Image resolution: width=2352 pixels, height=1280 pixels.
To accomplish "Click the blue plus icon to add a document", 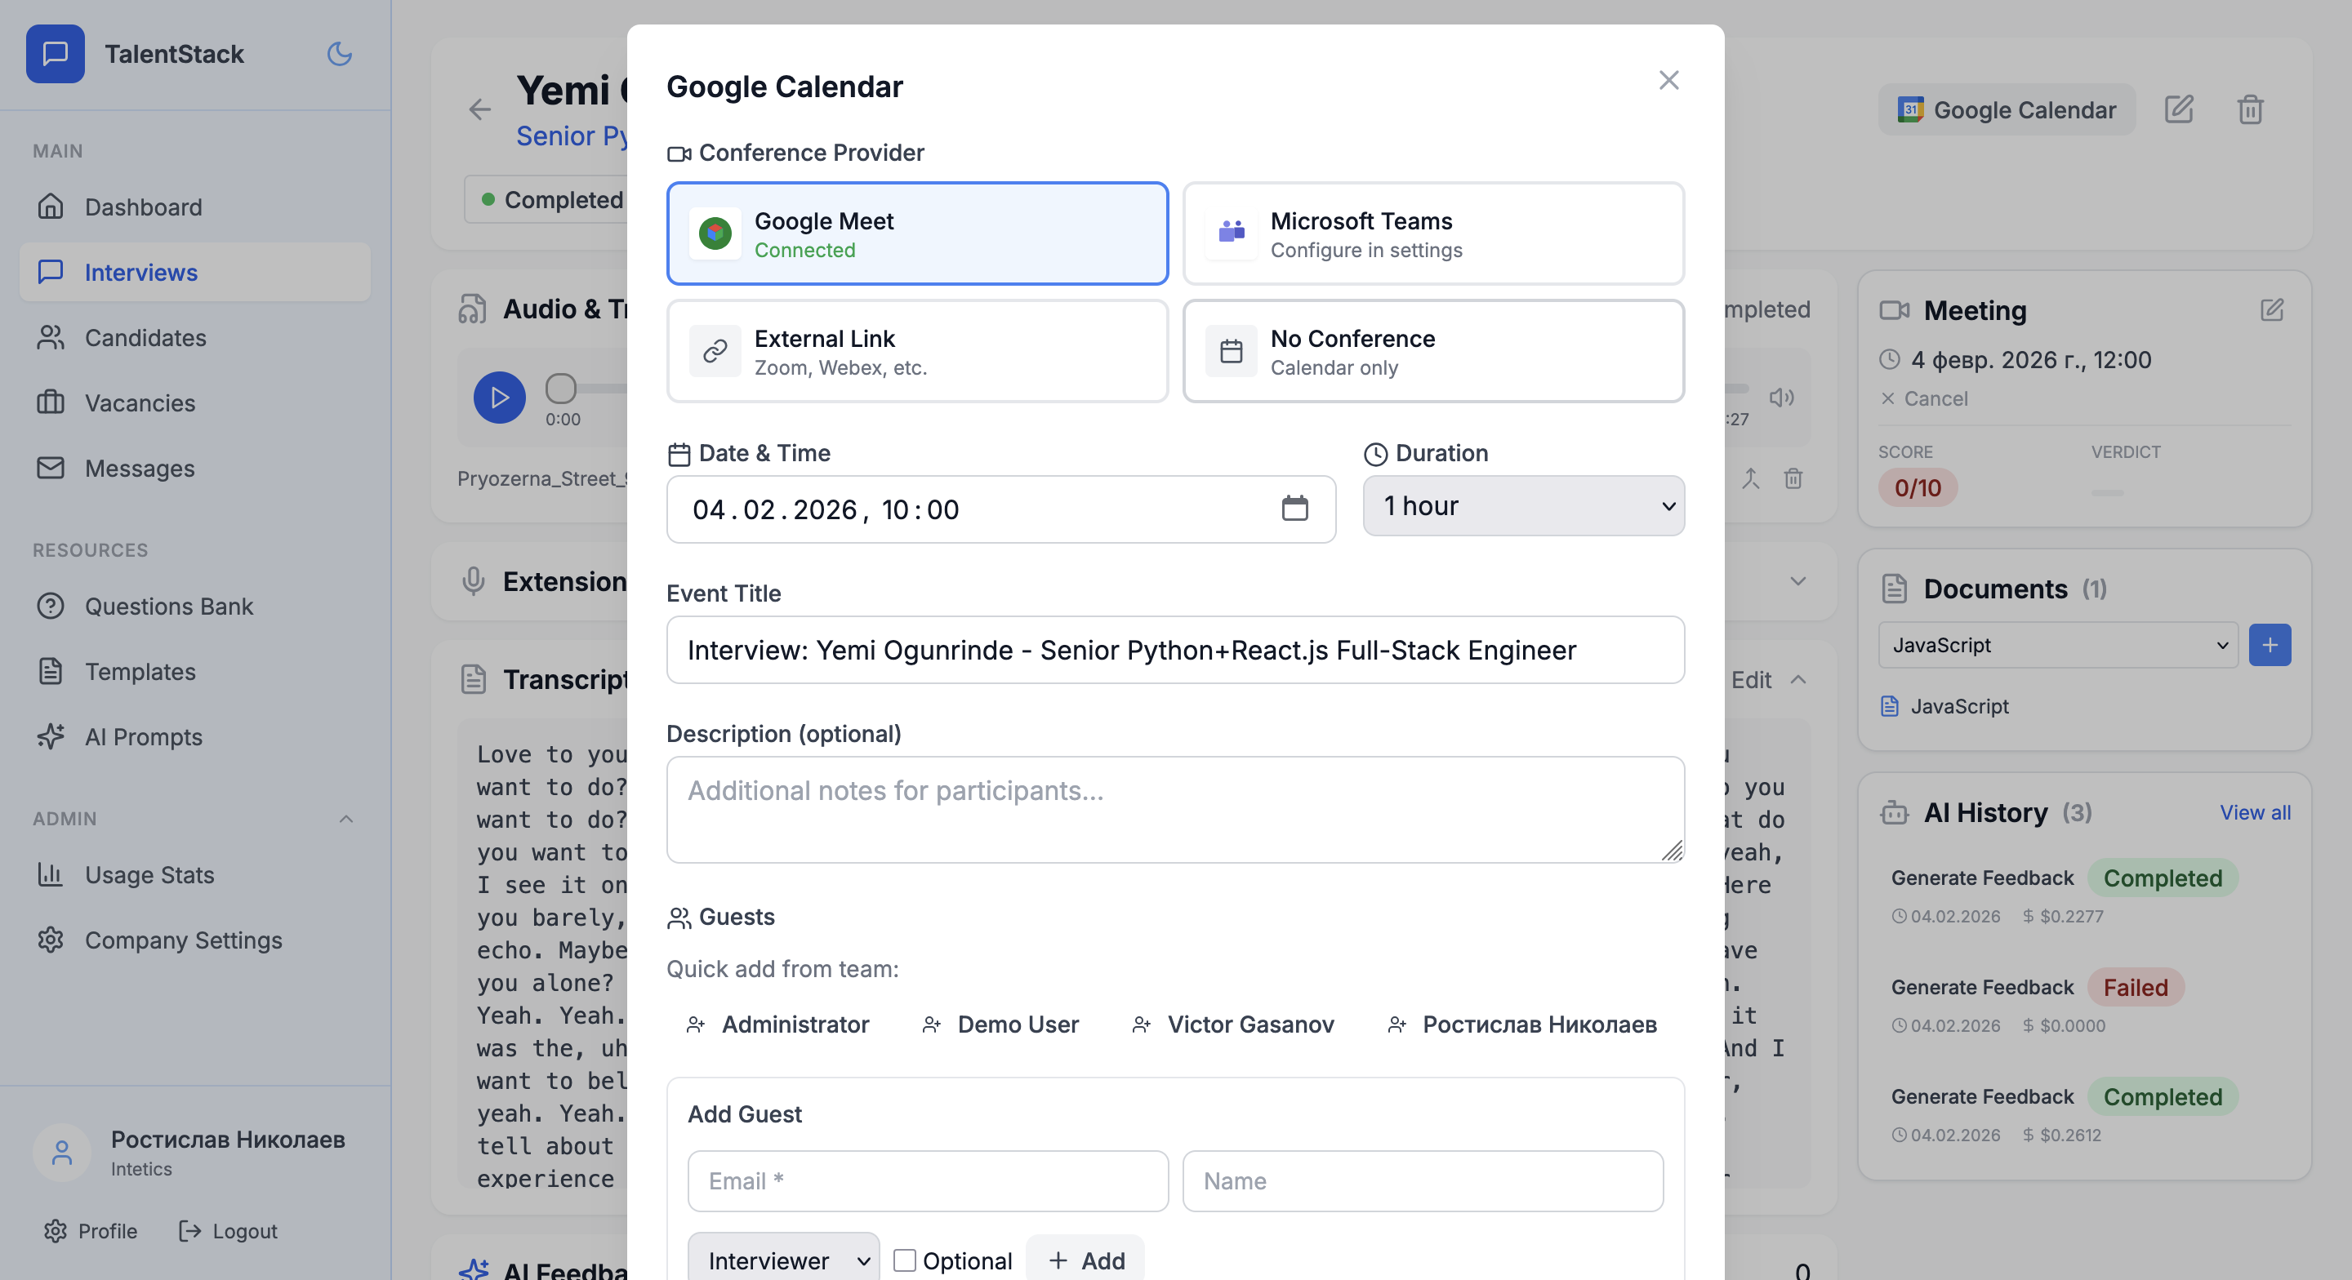I will coord(2270,645).
